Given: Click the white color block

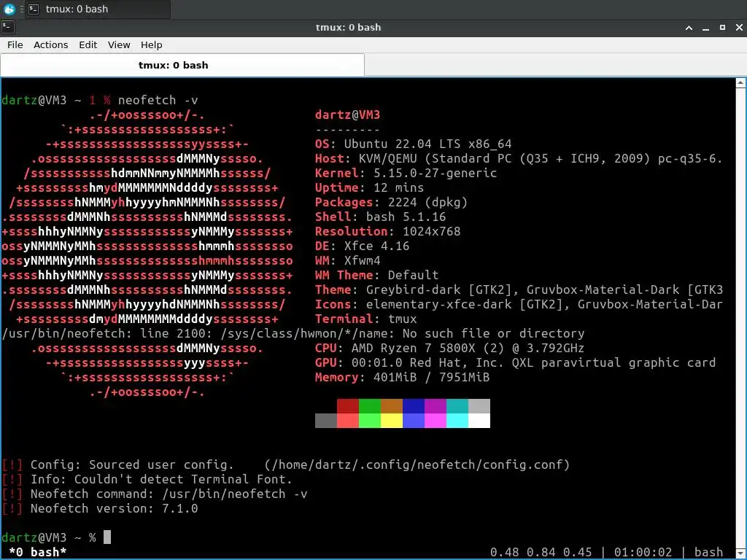Looking at the screenshot, I should point(479,421).
